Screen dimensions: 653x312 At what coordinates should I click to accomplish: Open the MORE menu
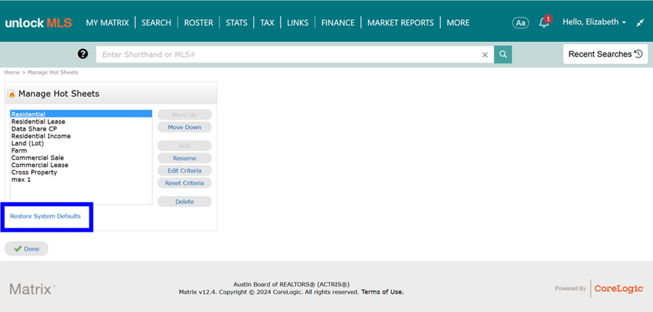tap(458, 23)
